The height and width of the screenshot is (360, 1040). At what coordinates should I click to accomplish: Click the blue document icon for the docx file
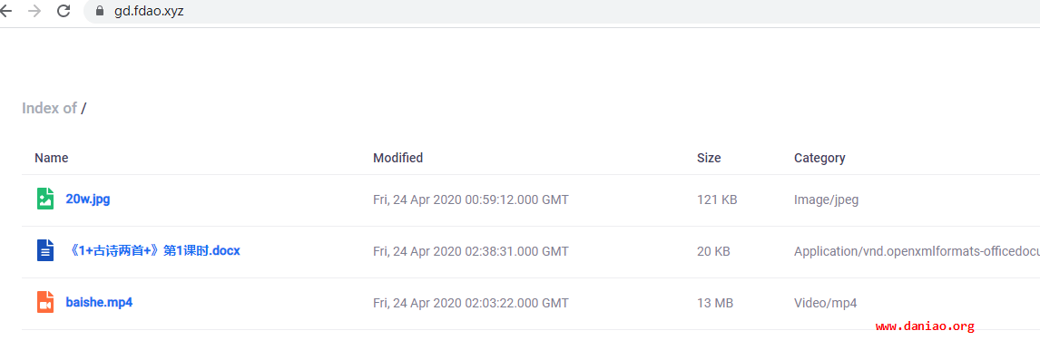tap(44, 250)
